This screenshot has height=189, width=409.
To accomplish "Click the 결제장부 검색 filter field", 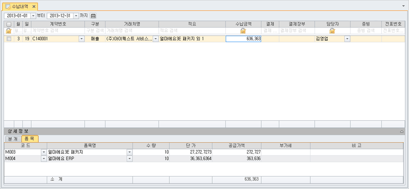I will (297, 31).
